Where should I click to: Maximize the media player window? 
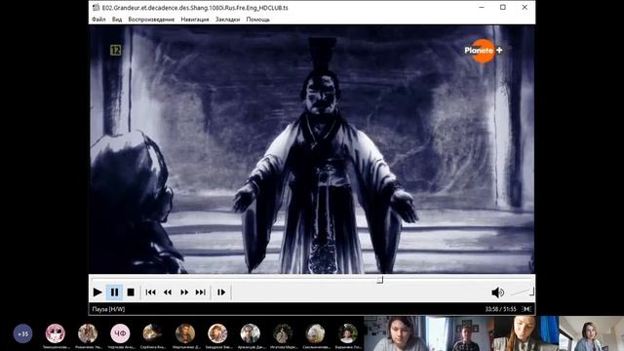pos(503,7)
